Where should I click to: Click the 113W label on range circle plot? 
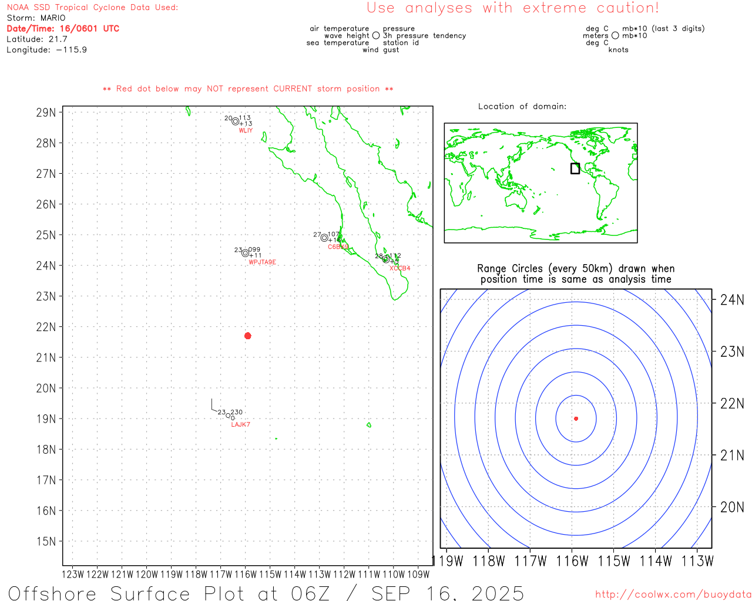pyautogui.click(x=697, y=561)
